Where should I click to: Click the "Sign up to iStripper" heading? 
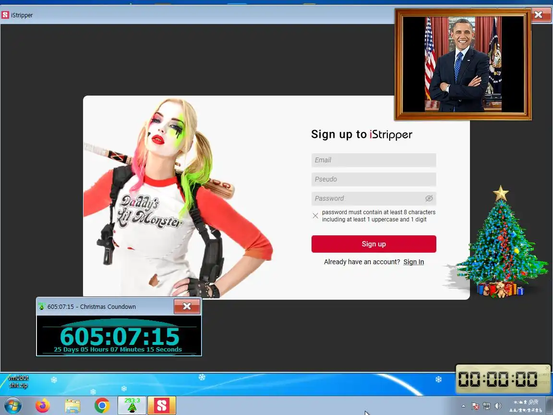click(x=361, y=134)
